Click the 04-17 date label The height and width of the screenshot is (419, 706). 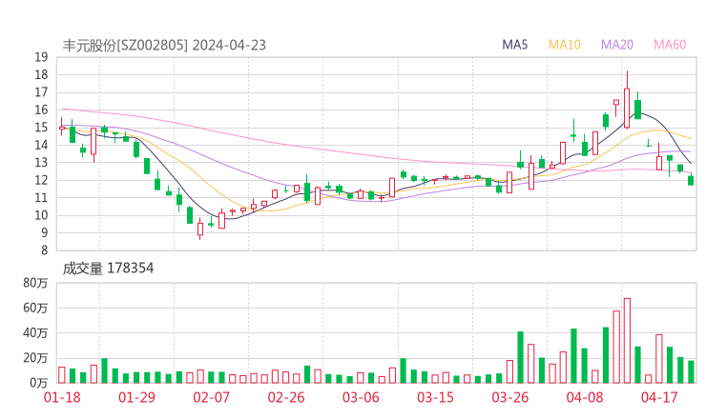tap(658, 397)
